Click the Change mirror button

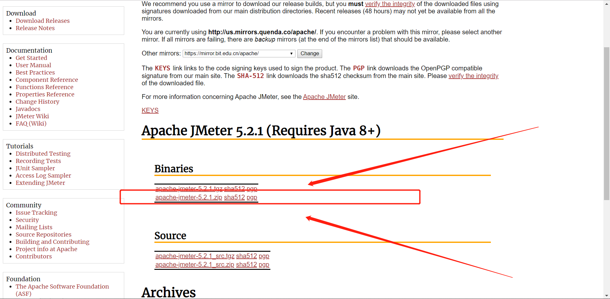(309, 54)
